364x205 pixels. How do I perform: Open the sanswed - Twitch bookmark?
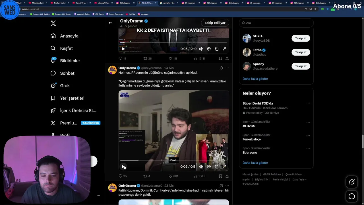pos(82,14)
